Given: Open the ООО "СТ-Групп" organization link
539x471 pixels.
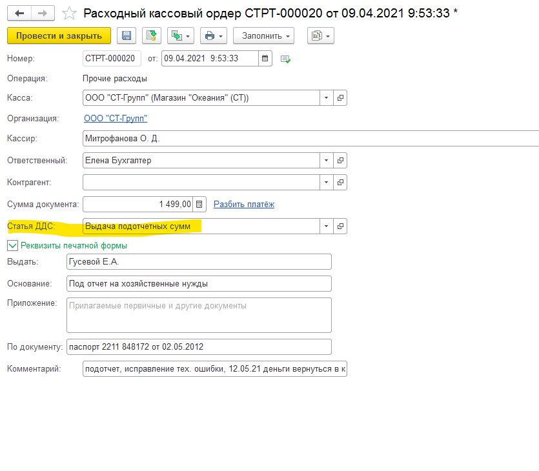Looking at the screenshot, I should point(116,119).
